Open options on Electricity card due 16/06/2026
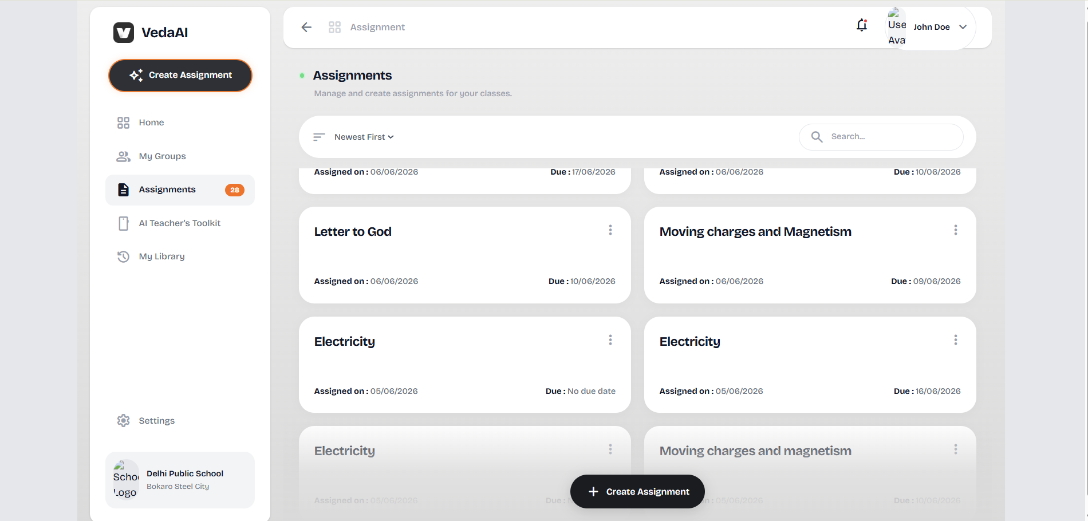 pos(956,340)
